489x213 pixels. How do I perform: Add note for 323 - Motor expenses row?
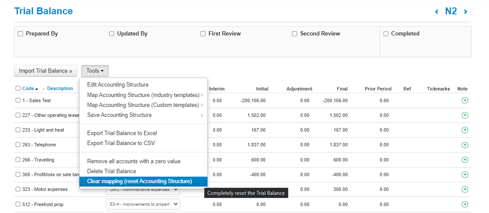464,189
